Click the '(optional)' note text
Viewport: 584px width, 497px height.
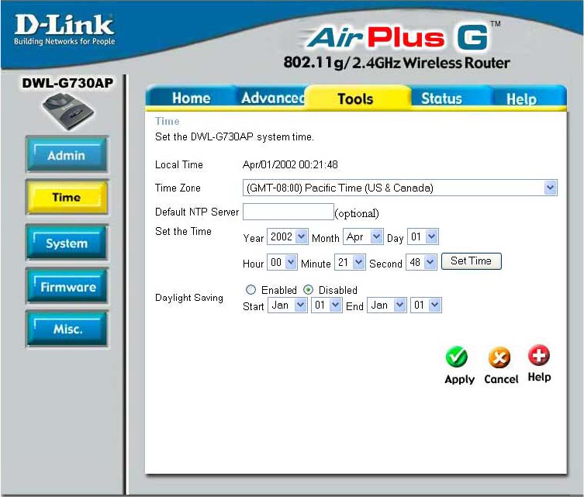tap(357, 213)
